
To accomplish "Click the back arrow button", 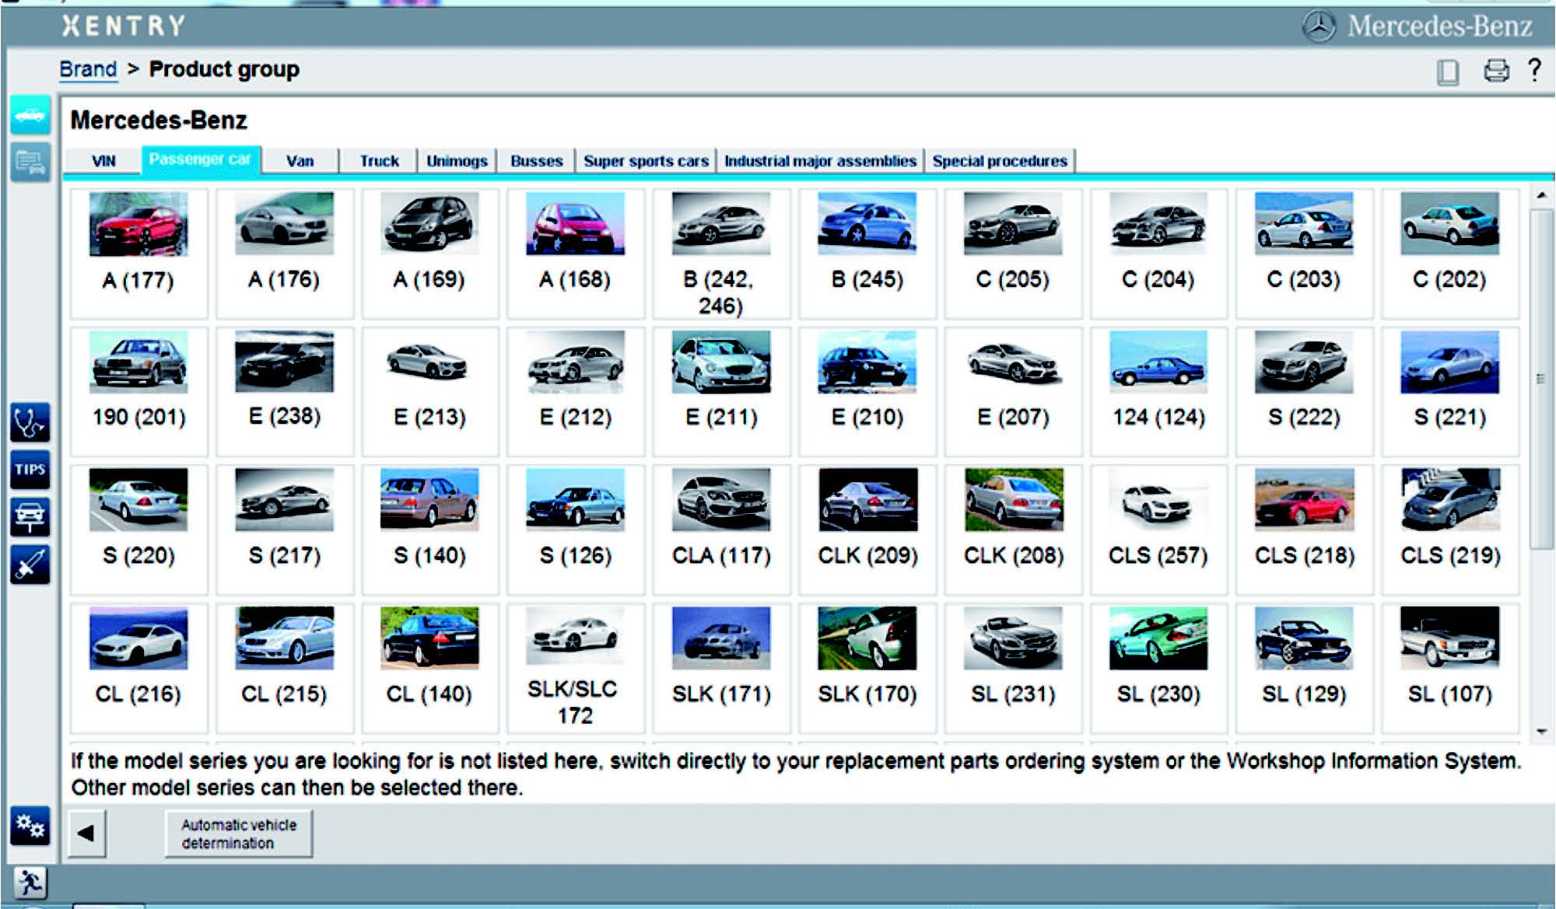I will point(86,834).
